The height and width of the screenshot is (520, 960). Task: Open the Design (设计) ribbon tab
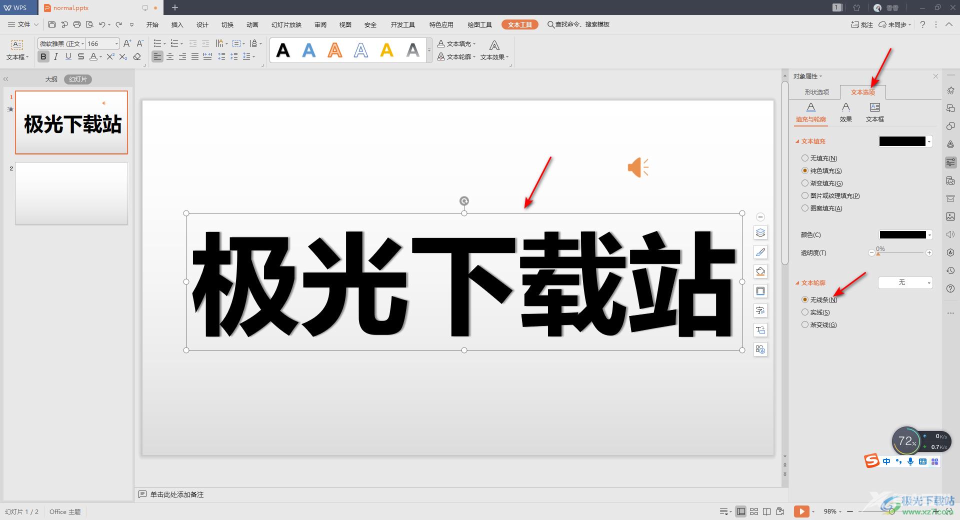pos(202,24)
